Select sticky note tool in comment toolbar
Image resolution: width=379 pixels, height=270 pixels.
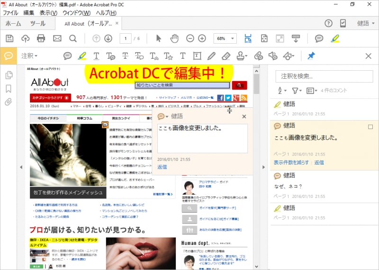pyautogui.click(x=67, y=56)
